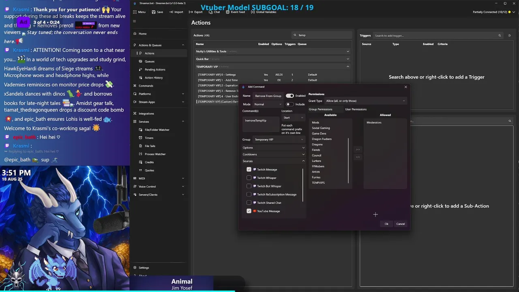Click the Credits icon

click(141, 162)
